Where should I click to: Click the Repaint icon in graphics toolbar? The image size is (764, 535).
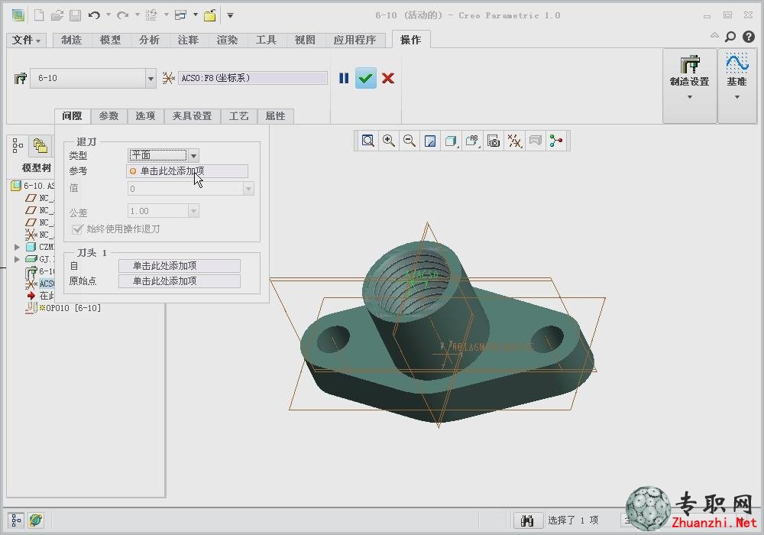click(x=430, y=141)
